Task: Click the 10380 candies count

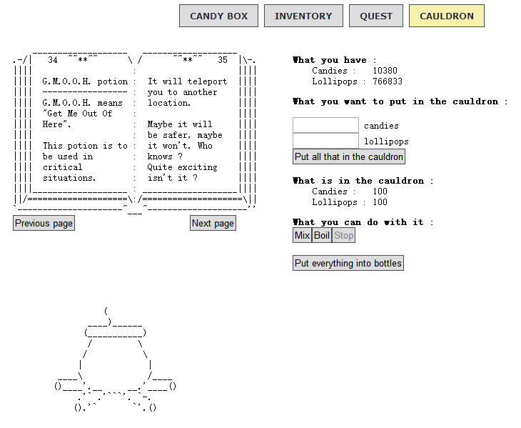Action: [385, 71]
